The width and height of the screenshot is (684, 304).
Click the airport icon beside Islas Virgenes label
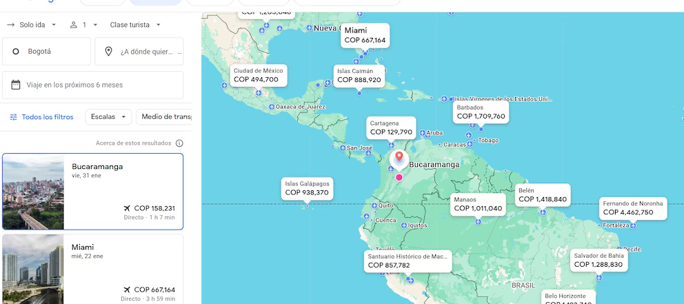click(444, 99)
